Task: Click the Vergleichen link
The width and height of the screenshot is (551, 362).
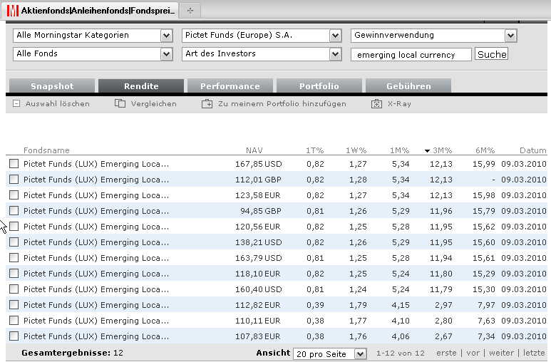Action: click(x=153, y=103)
